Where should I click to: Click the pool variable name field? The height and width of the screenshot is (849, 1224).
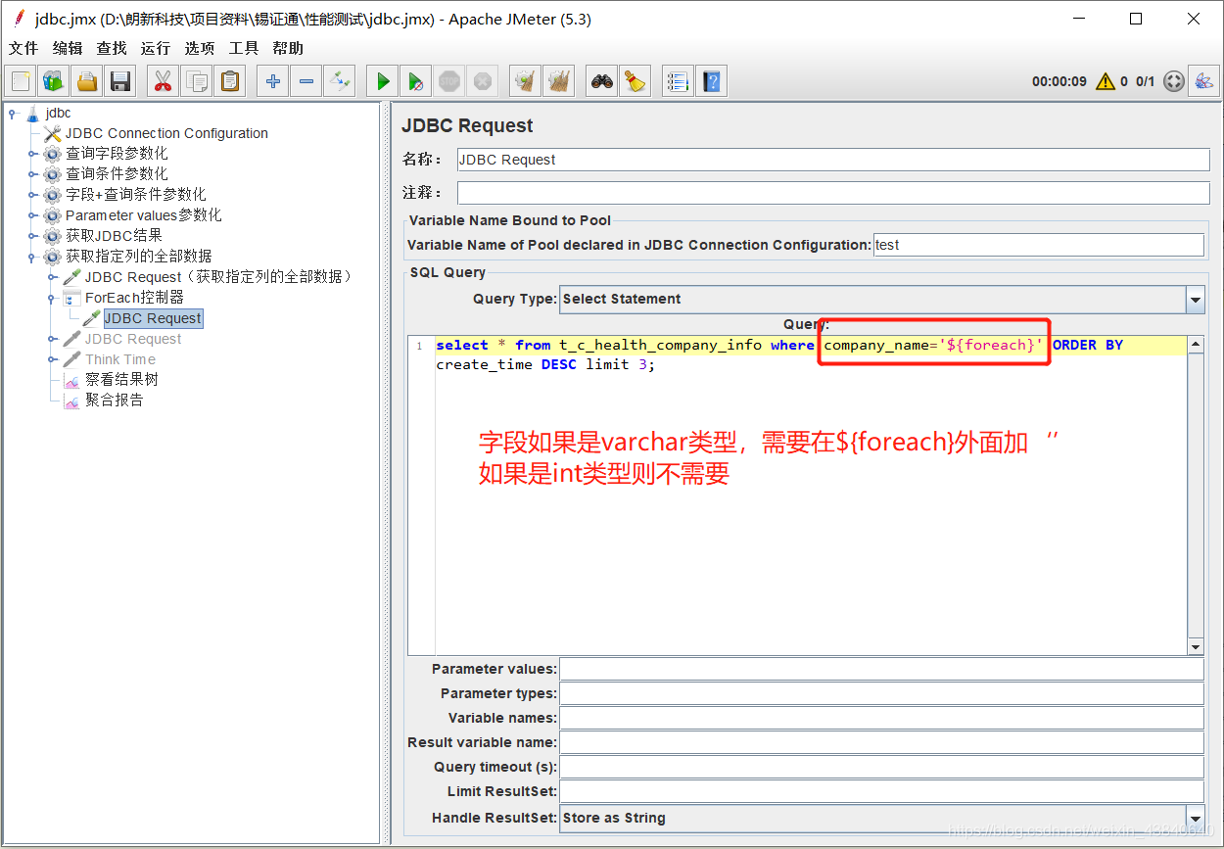1038,245
